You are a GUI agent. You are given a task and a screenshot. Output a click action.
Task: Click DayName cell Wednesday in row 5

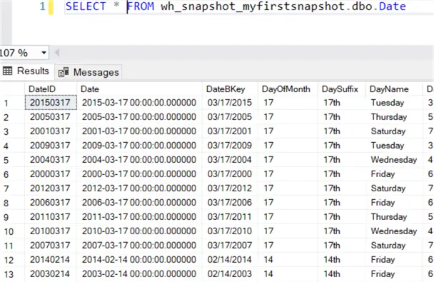395,160
